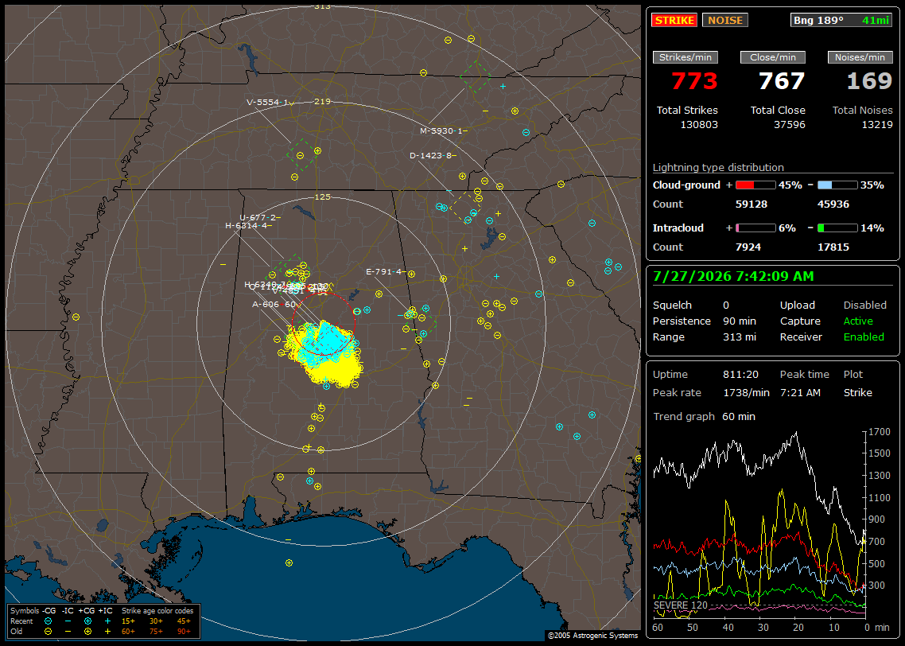Click the Recent -CG cyan symbol in legend

[x=48, y=621]
